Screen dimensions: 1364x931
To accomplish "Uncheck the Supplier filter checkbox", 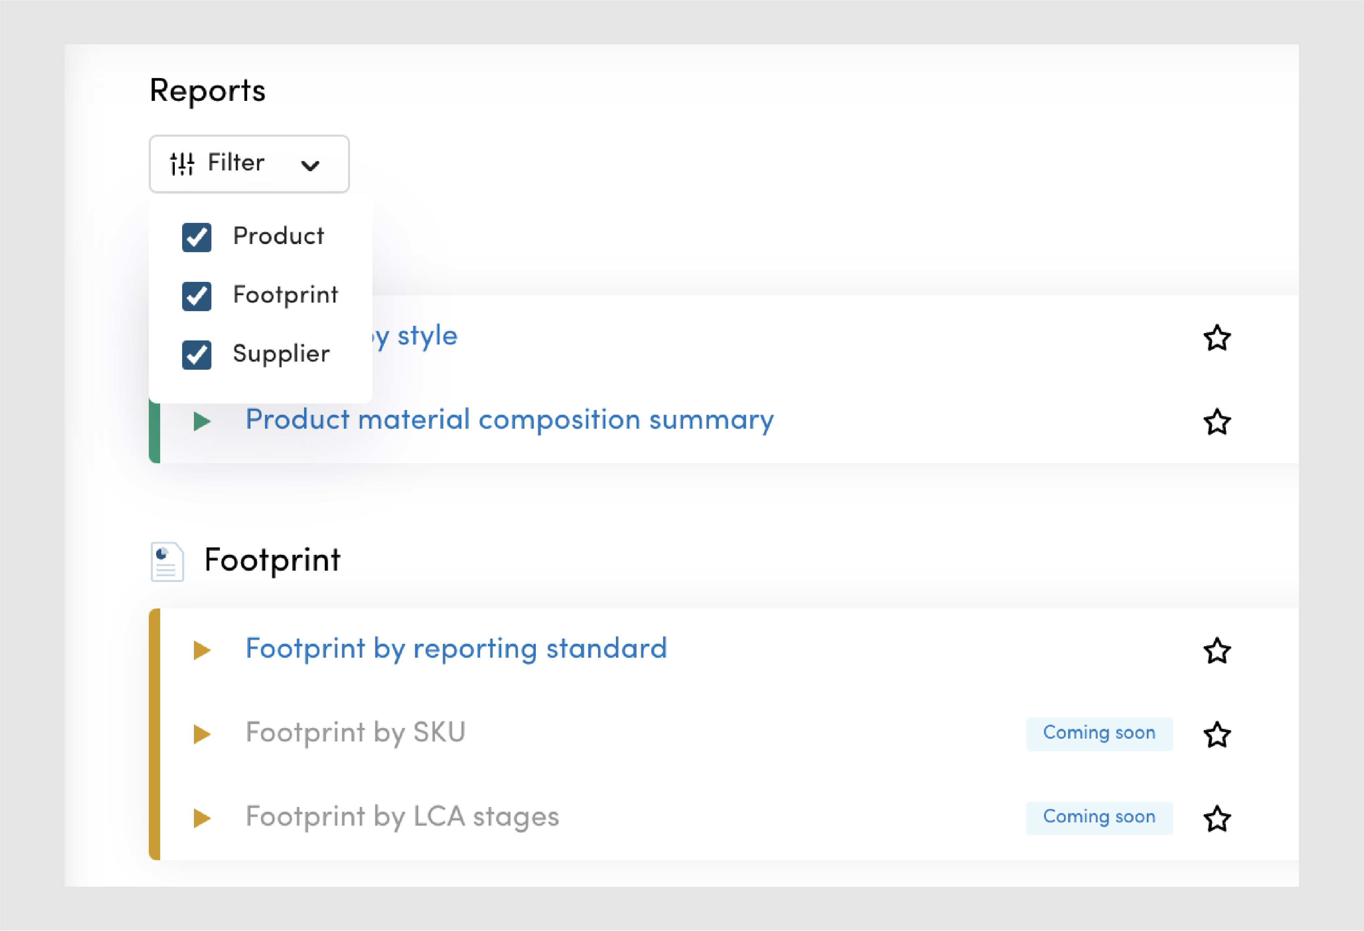I will pyautogui.click(x=197, y=355).
